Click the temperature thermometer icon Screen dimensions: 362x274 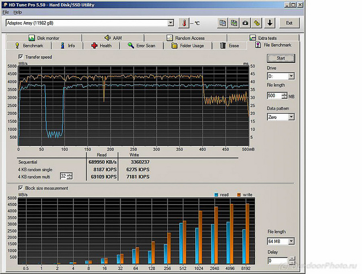[x=183, y=23]
